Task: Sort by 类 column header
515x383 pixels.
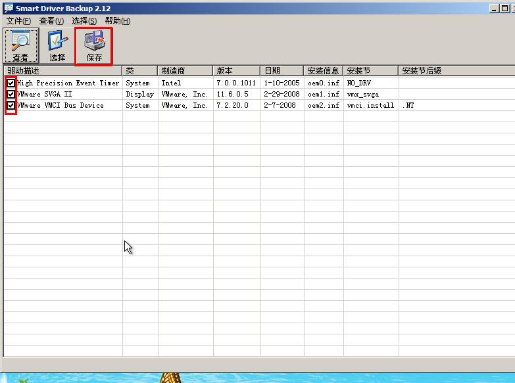Action: point(140,71)
